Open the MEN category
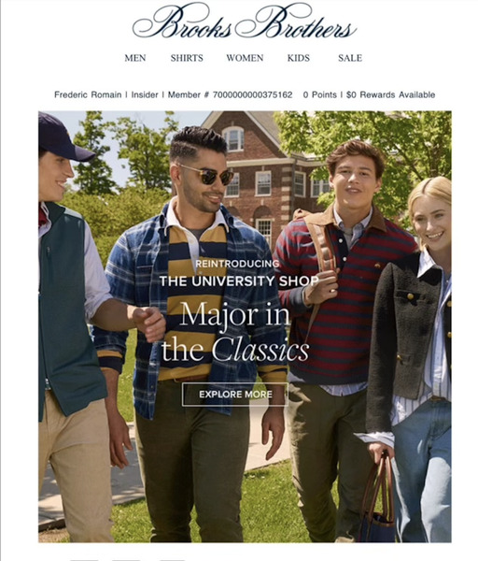Image resolution: width=478 pixels, height=561 pixels. [135, 58]
